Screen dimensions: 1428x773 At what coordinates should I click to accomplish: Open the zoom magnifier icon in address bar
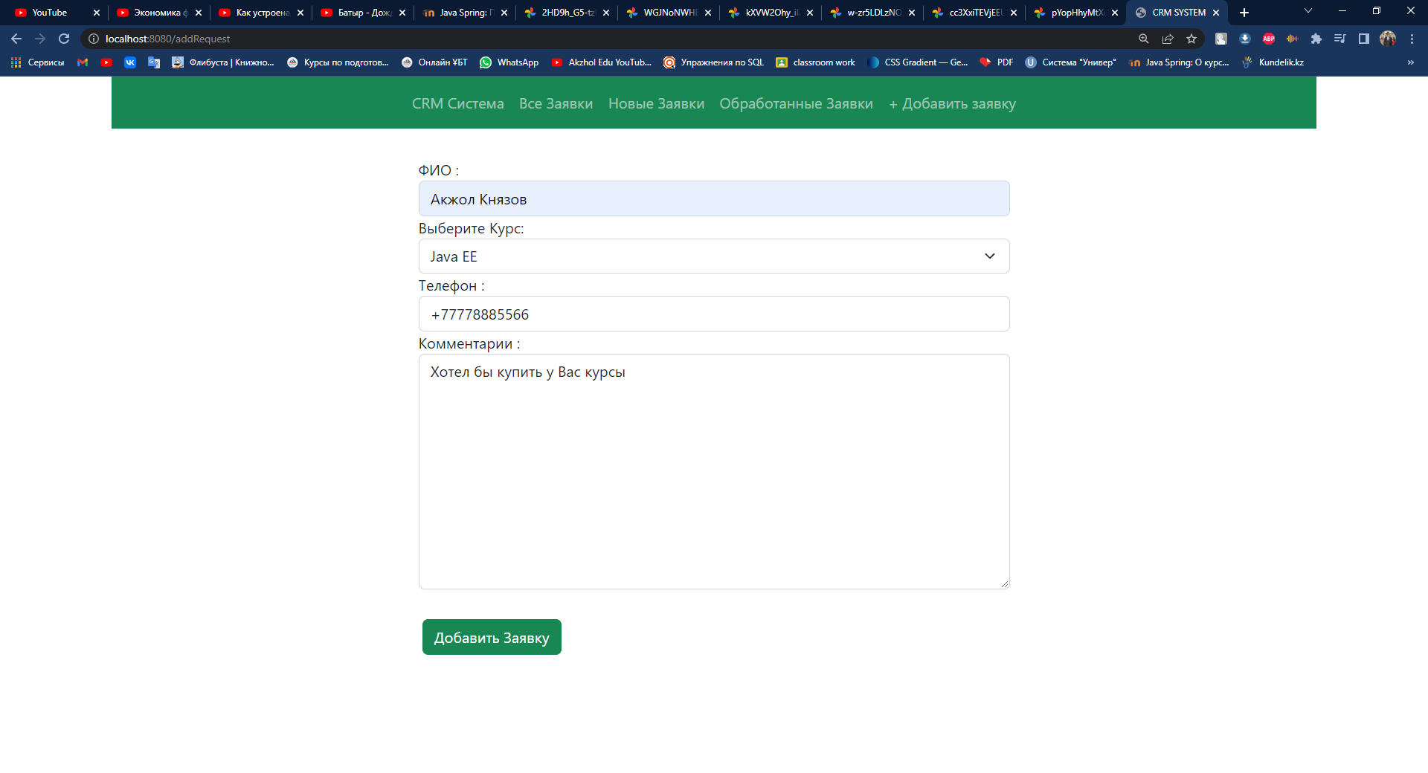tap(1144, 39)
